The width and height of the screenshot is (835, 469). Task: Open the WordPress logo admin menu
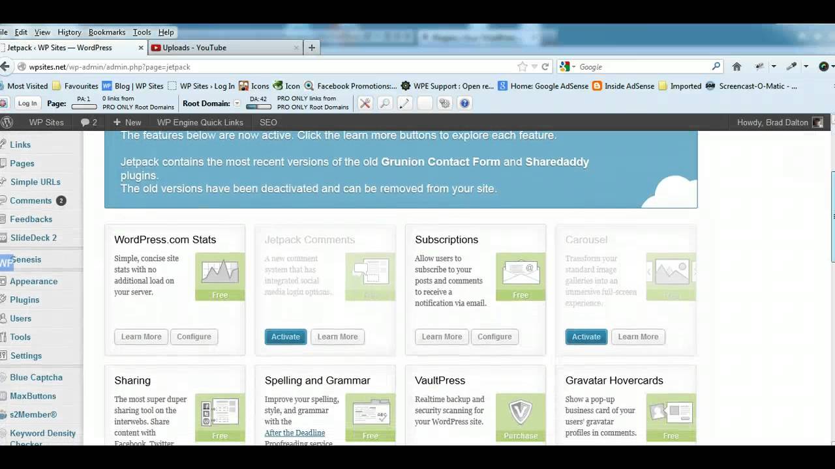tap(7, 122)
